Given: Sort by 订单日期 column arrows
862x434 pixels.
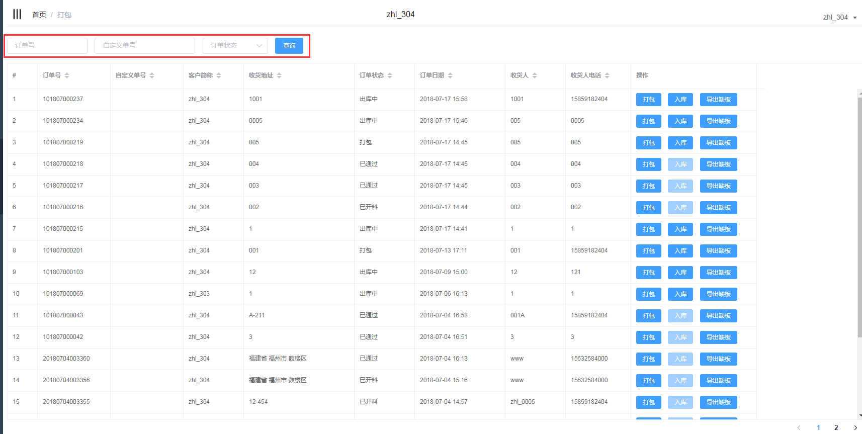Looking at the screenshot, I should (450, 75).
